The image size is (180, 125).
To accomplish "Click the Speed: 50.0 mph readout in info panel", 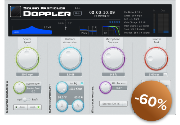I will coord(133,15).
